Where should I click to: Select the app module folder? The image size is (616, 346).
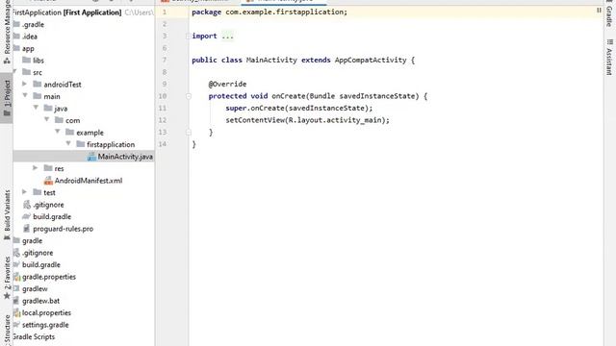(28, 49)
